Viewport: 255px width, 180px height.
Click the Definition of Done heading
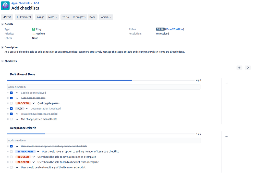(22, 74)
